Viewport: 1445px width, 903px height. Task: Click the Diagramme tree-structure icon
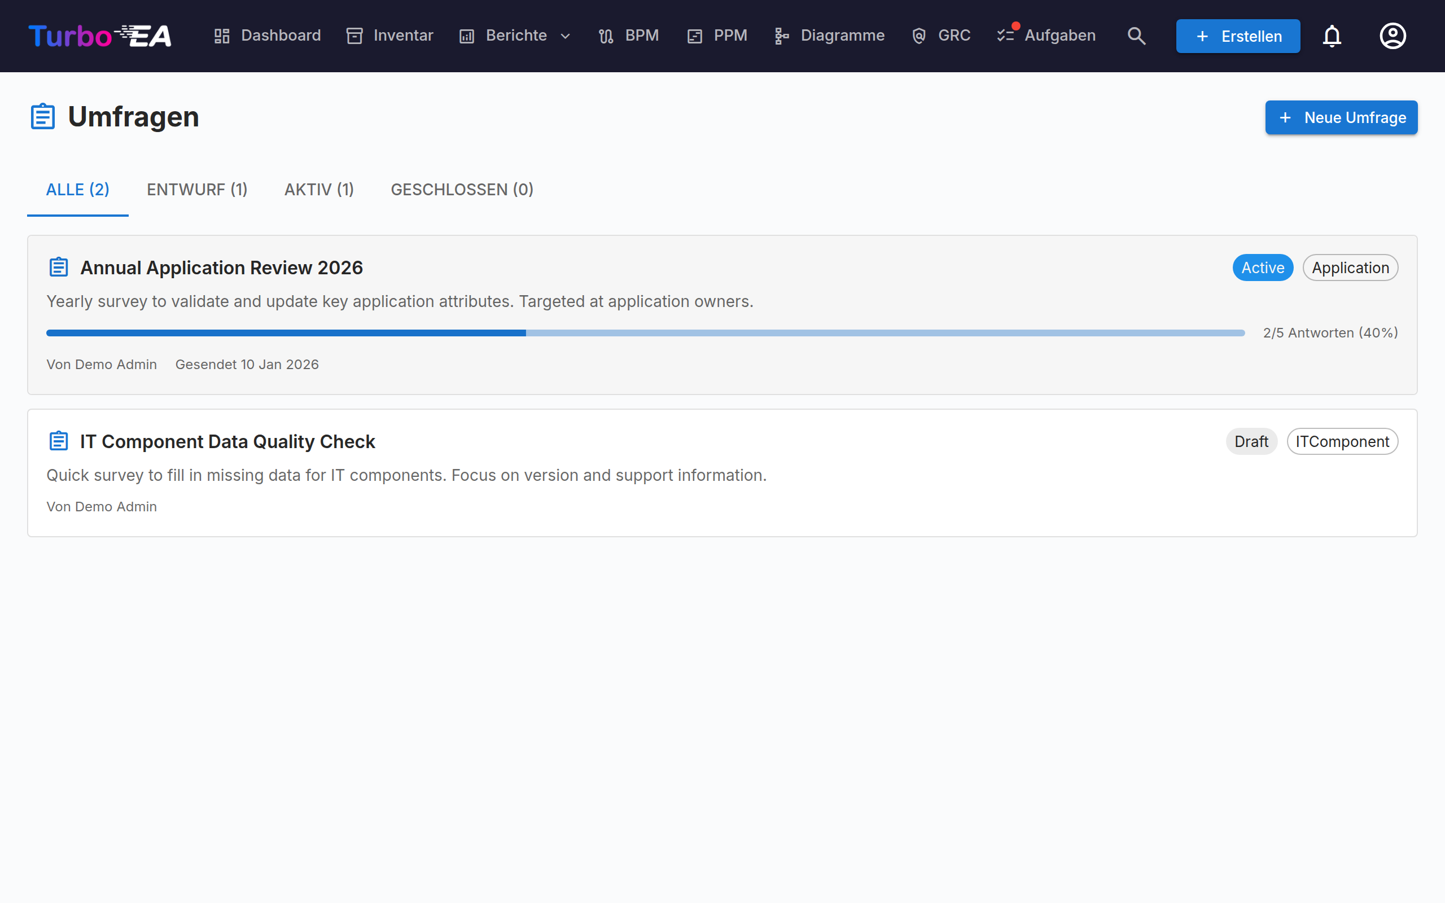coord(782,36)
